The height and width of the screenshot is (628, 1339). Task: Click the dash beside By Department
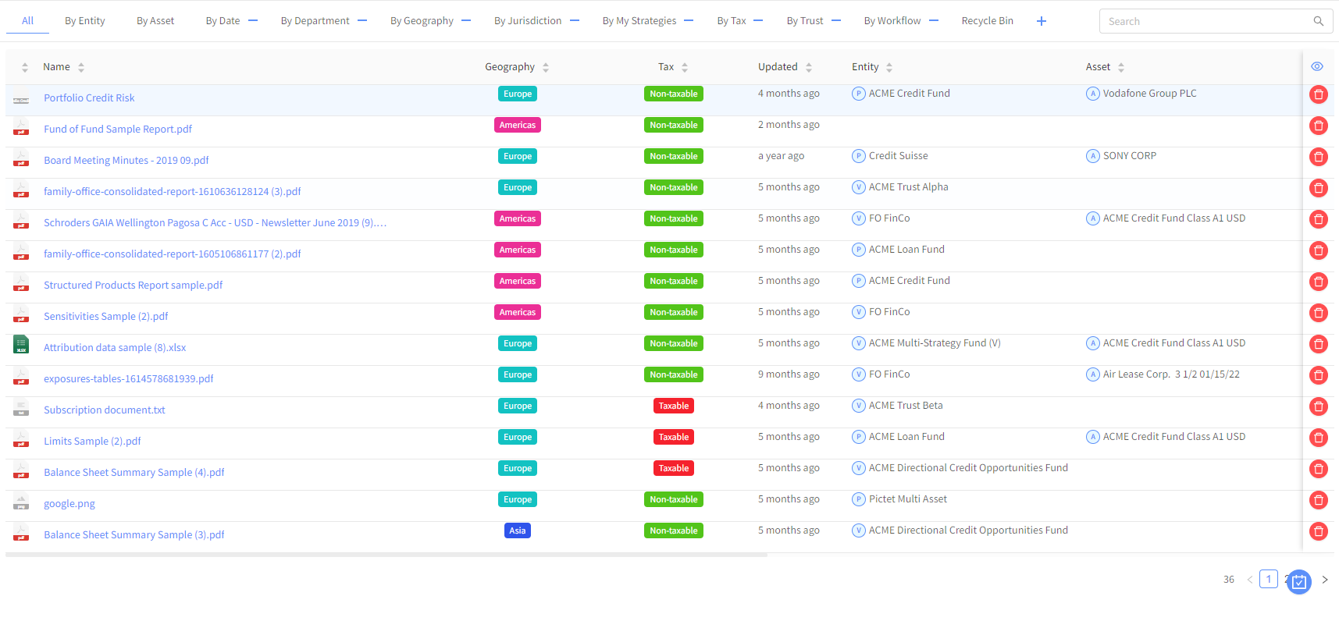tap(362, 21)
